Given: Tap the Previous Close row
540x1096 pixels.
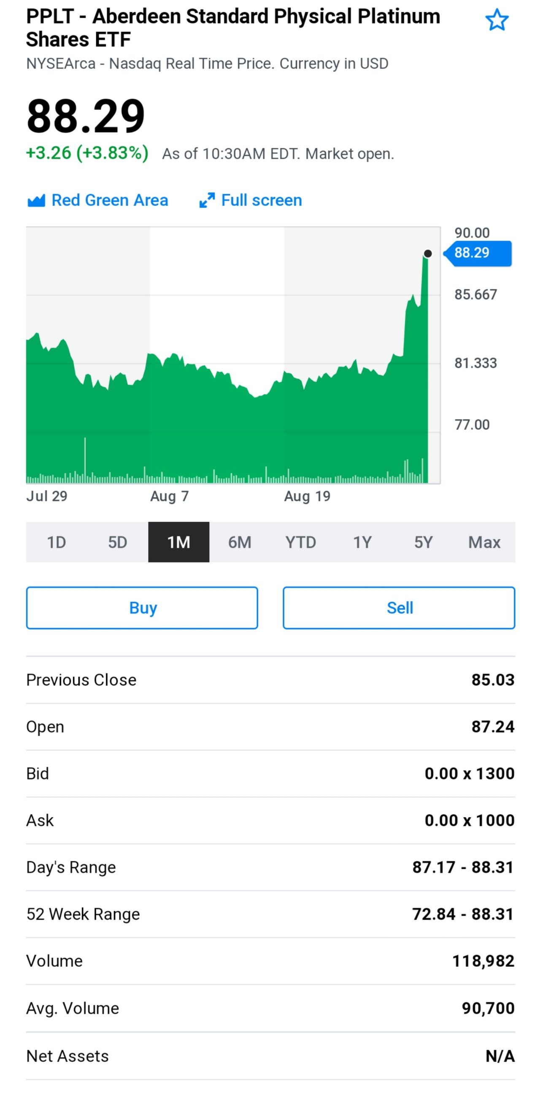Looking at the screenshot, I should tap(270, 680).
